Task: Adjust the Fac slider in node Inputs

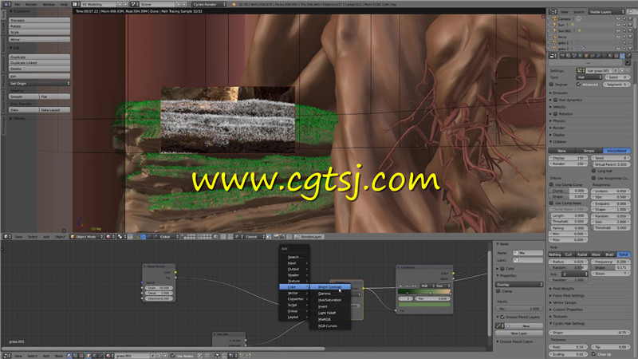Action: coord(519,309)
